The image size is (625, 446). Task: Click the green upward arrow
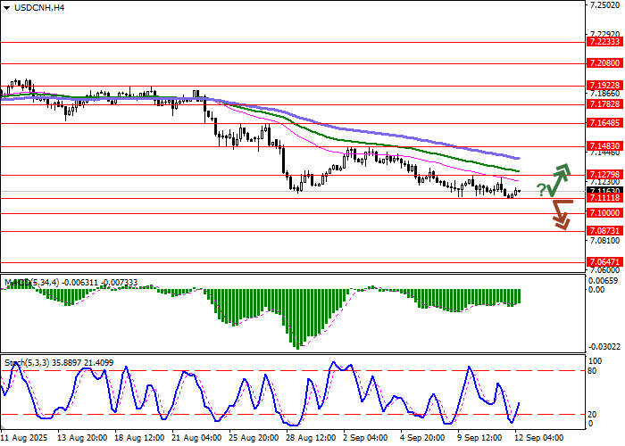pos(560,179)
